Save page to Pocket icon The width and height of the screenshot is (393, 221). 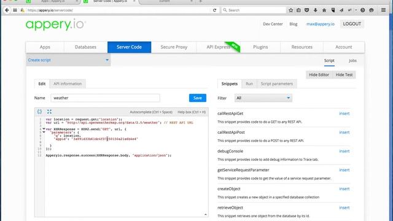tap(307, 10)
